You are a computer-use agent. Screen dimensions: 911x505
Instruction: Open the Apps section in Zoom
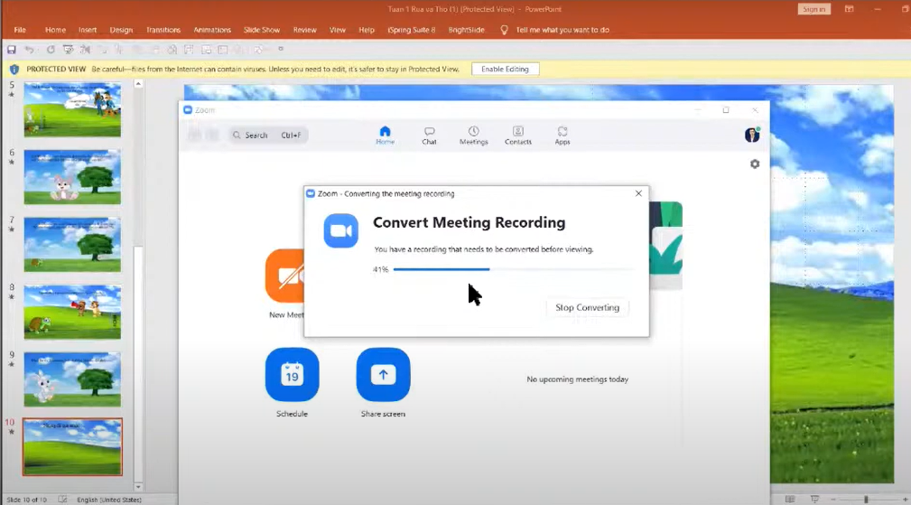pyautogui.click(x=562, y=135)
